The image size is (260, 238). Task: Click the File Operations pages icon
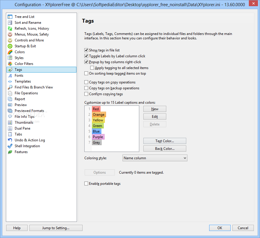pyautogui.click(x=10, y=93)
